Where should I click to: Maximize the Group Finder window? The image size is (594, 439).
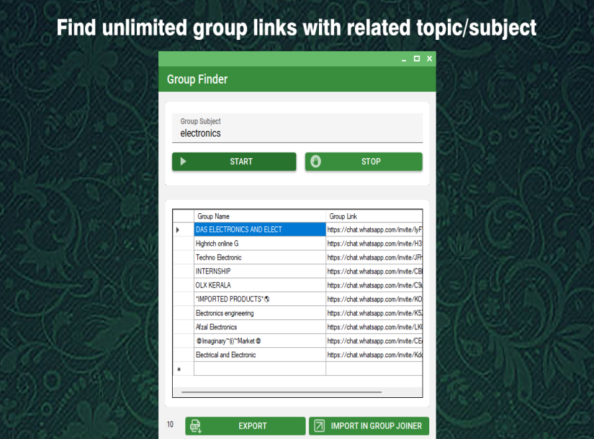pos(417,58)
